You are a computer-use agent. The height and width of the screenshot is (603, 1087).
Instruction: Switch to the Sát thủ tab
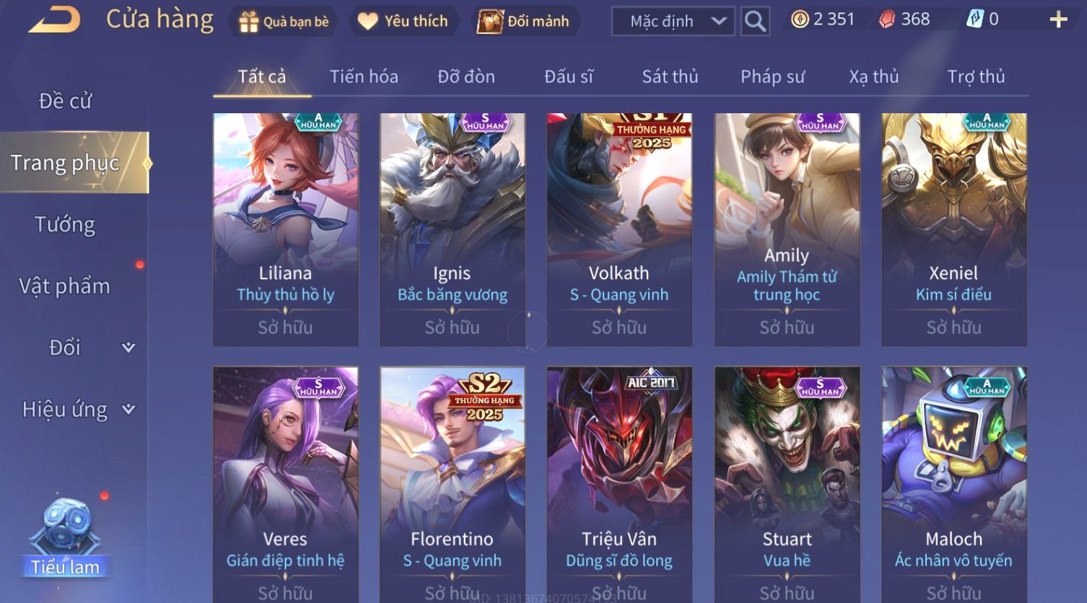click(670, 76)
